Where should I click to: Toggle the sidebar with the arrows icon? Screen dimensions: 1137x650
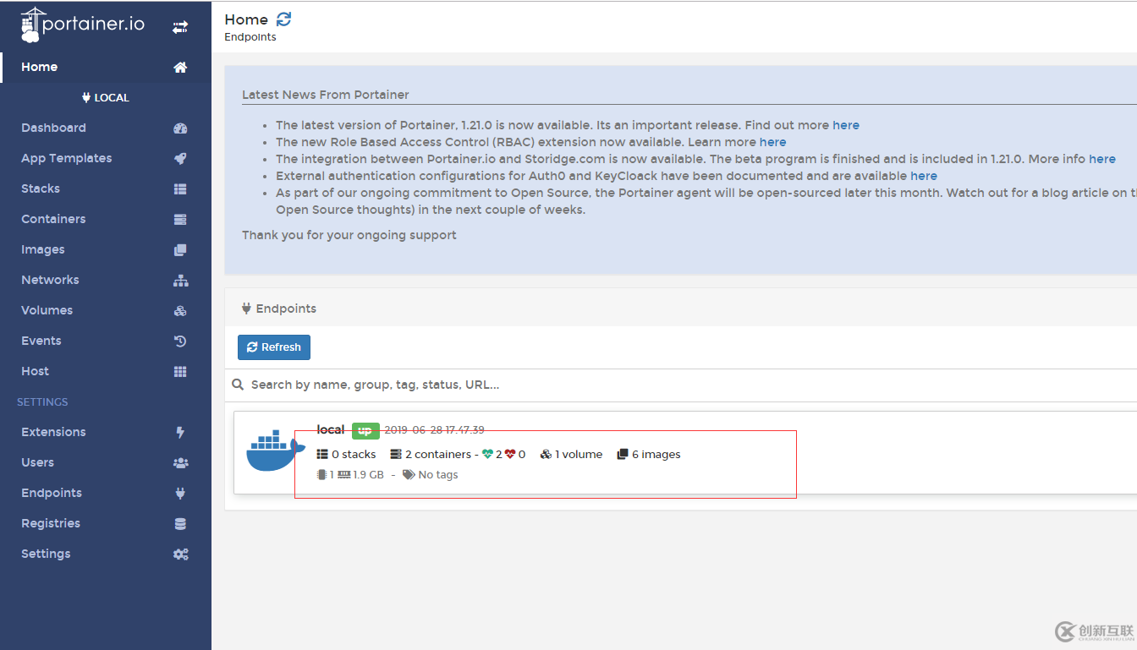click(x=180, y=27)
